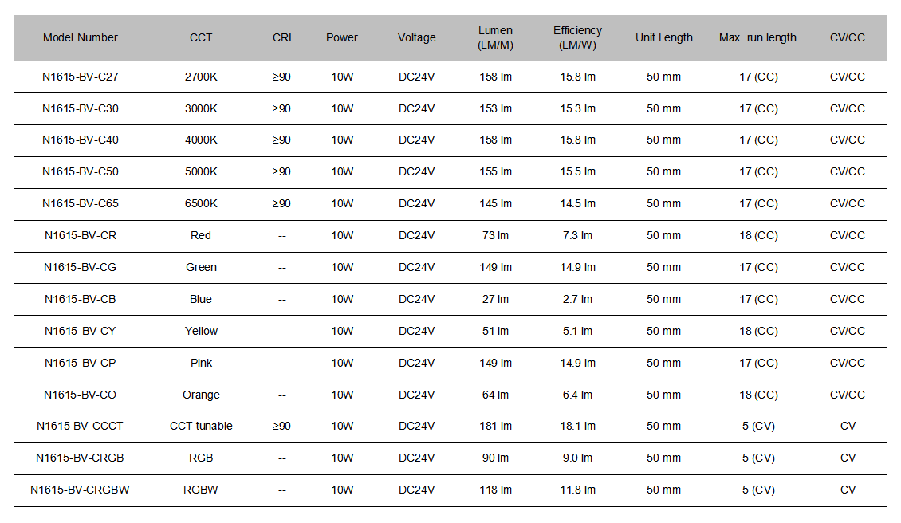Select the CCT tunable cell
Viewport: 901px width, 523px height.
pos(201,426)
